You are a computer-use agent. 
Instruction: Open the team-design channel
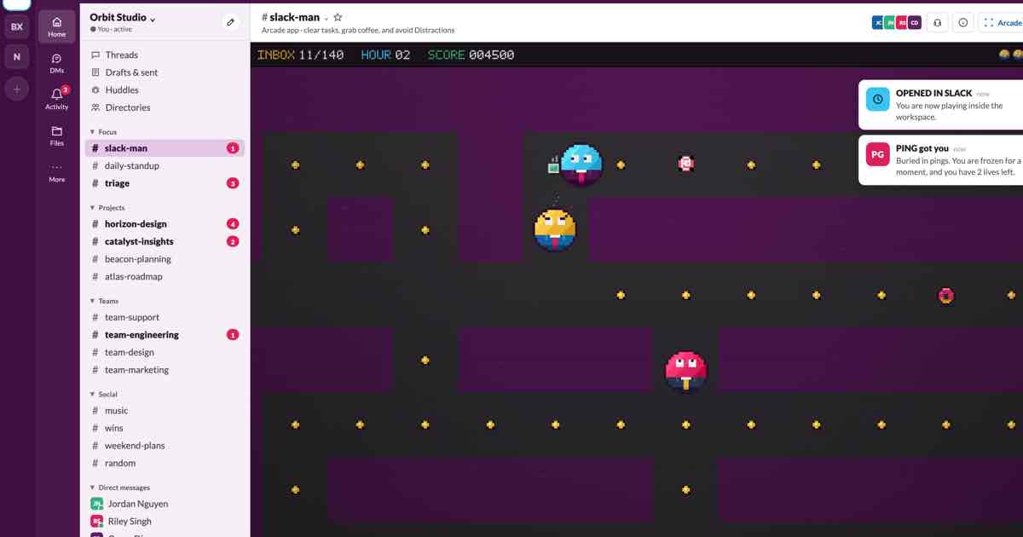(165, 352)
